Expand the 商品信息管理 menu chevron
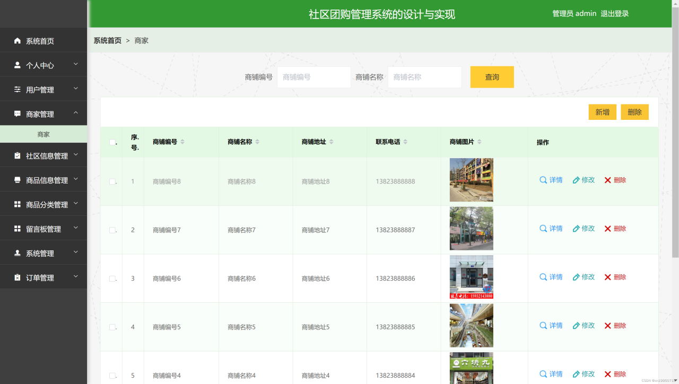The width and height of the screenshot is (679, 384). [75, 179]
